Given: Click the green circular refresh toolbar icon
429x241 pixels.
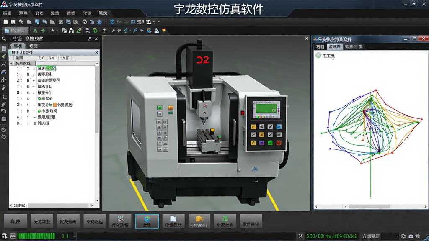Looking at the screenshot, I should (95, 31).
